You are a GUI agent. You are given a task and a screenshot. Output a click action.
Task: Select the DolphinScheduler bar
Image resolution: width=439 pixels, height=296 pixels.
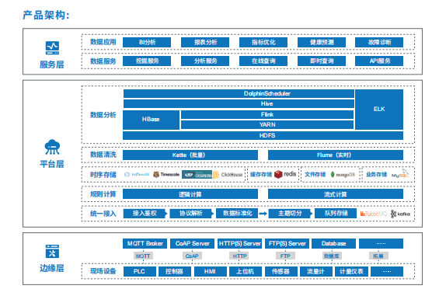(239, 93)
